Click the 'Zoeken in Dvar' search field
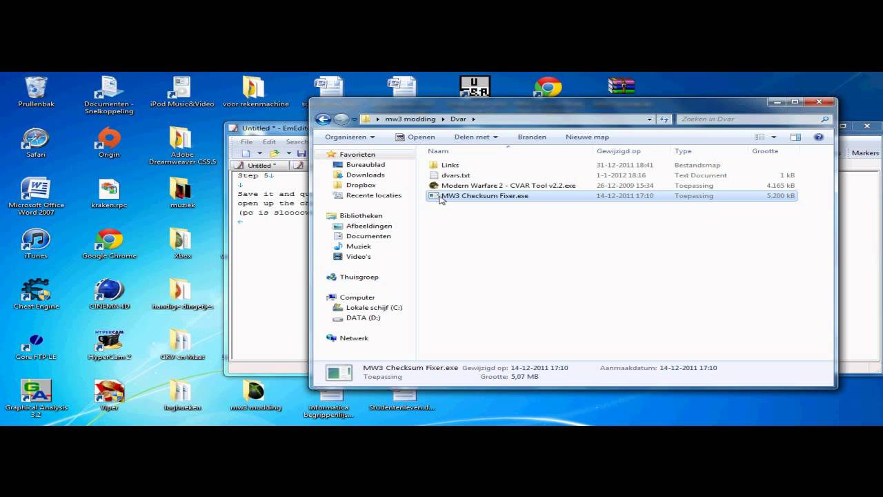This screenshot has width=883, height=497. (753, 119)
